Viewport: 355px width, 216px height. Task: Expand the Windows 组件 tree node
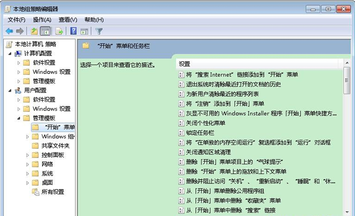[28, 137]
